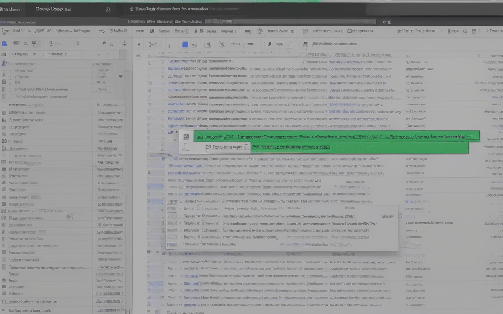The width and height of the screenshot is (503, 314).
Task: Toggle the checkbox on the last row of the popup list
Action: tap(171, 244)
